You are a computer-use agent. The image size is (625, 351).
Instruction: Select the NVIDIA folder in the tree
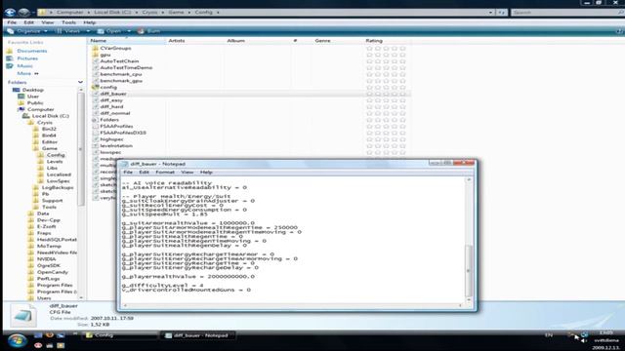coord(46,259)
